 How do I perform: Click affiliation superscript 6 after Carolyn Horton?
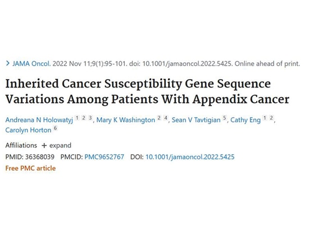point(56,128)
